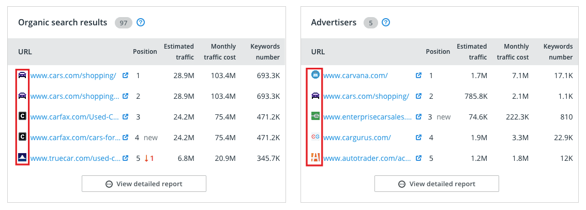Click Estimated traffic header in organic table
The height and width of the screenshot is (210, 586).
point(179,52)
